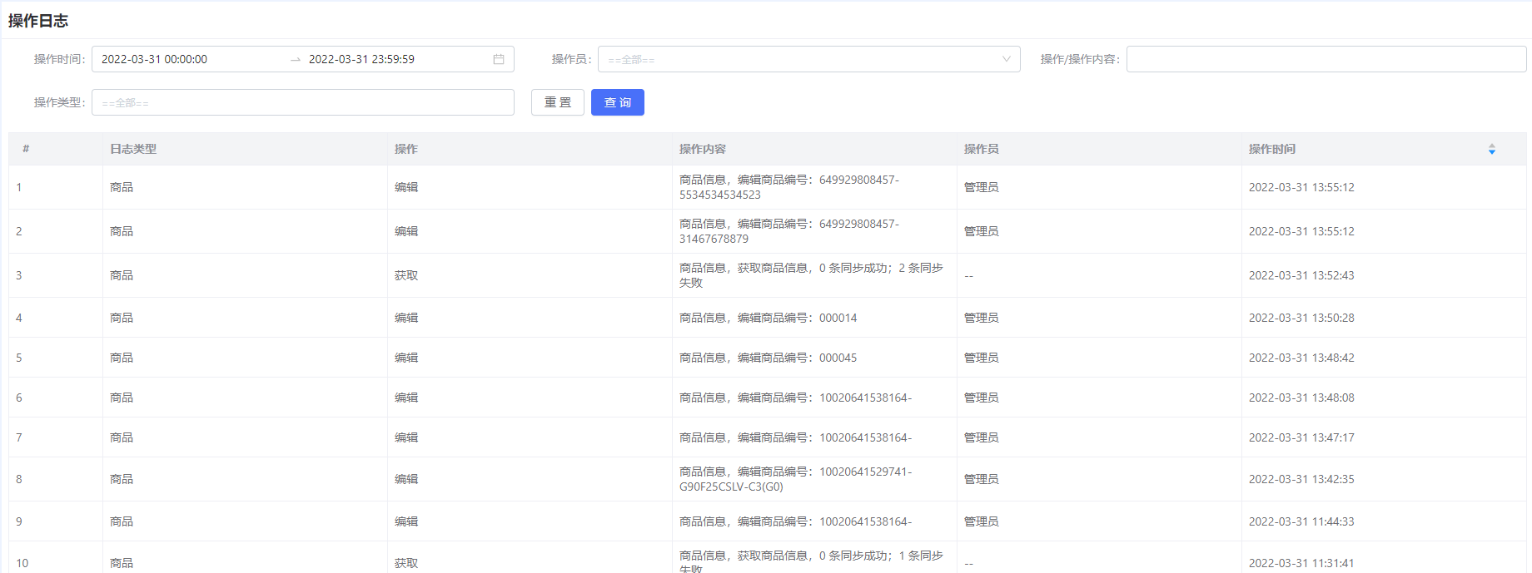This screenshot has height=573, width=1532.
Task: Select 编辑 in the 13:48:42 row
Action: 406,358
